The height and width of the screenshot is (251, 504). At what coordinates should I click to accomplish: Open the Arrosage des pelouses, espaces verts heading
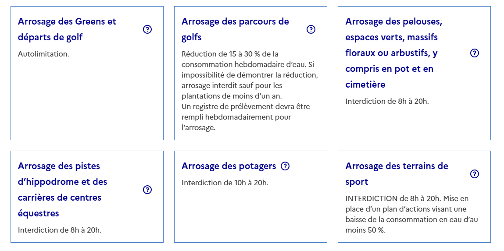click(393, 53)
